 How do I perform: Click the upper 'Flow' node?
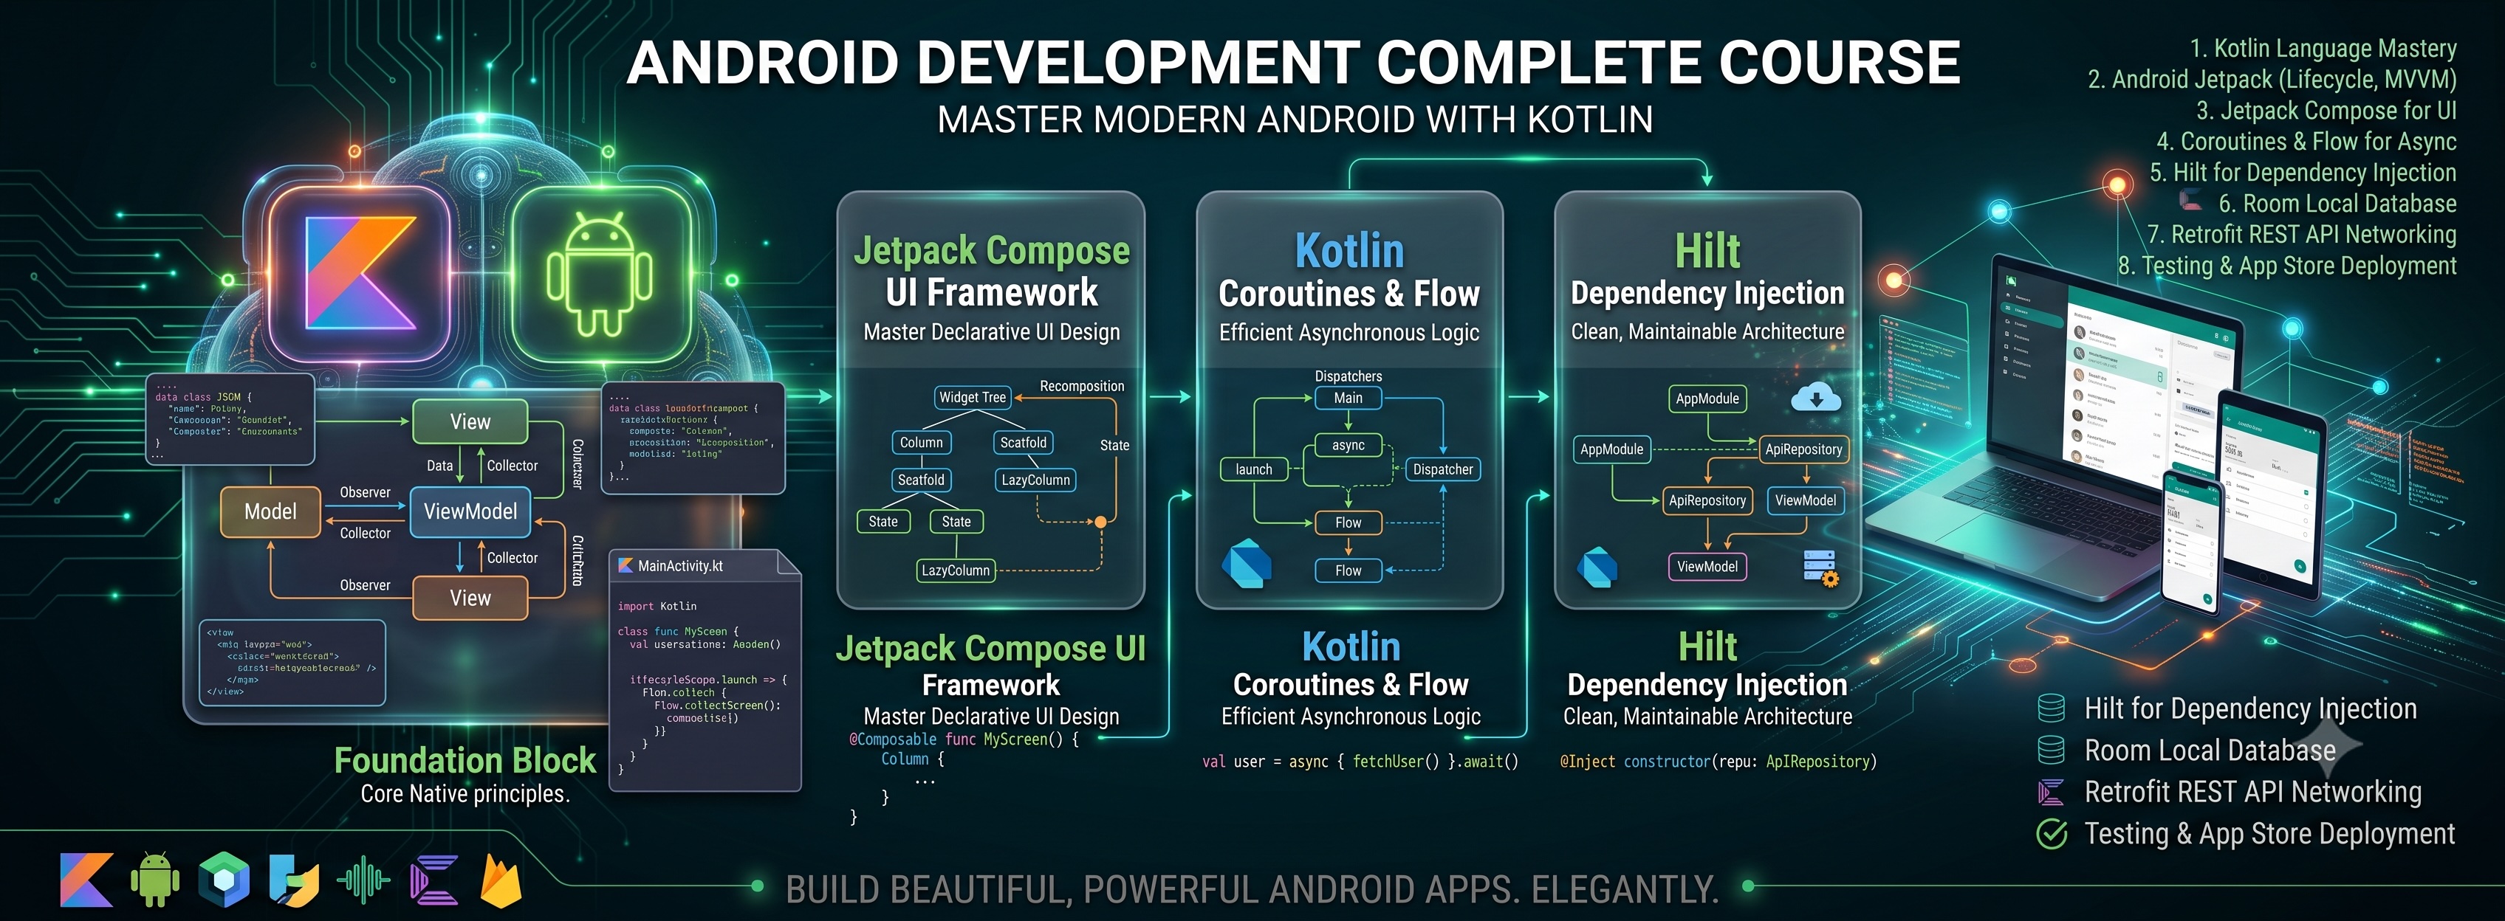pos(1348,522)
